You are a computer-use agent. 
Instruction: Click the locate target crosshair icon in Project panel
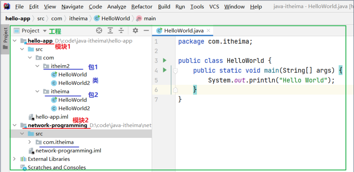pyautogui.click(x=99, y=31)
